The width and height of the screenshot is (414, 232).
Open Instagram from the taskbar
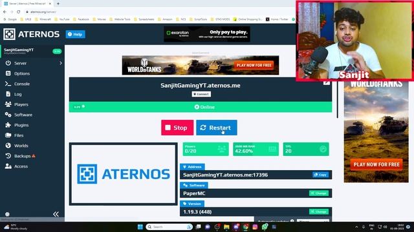pos(255,227)
